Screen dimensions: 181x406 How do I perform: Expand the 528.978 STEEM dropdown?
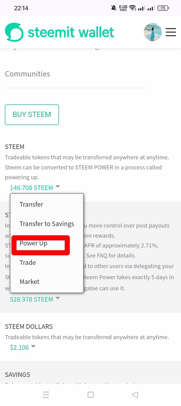[35, 299]
